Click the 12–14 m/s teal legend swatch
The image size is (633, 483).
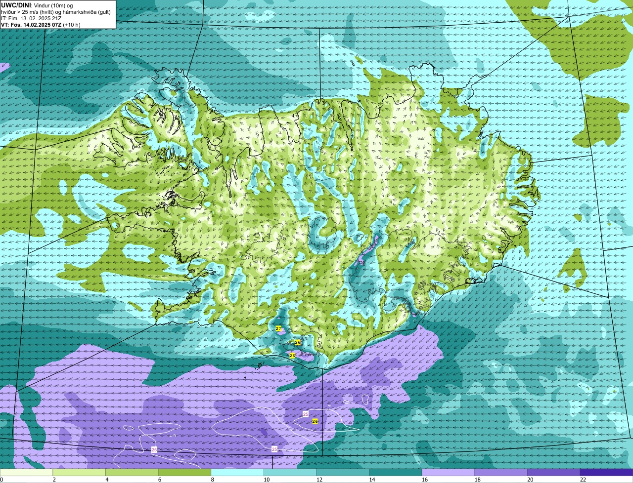343,473
